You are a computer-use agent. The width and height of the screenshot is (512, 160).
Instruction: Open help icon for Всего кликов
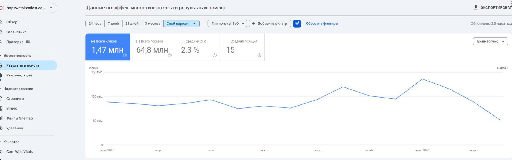click(125, 55)
